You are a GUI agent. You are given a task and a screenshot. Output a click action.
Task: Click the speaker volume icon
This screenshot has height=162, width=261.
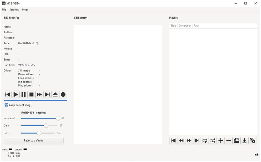(x=256, y=155)
